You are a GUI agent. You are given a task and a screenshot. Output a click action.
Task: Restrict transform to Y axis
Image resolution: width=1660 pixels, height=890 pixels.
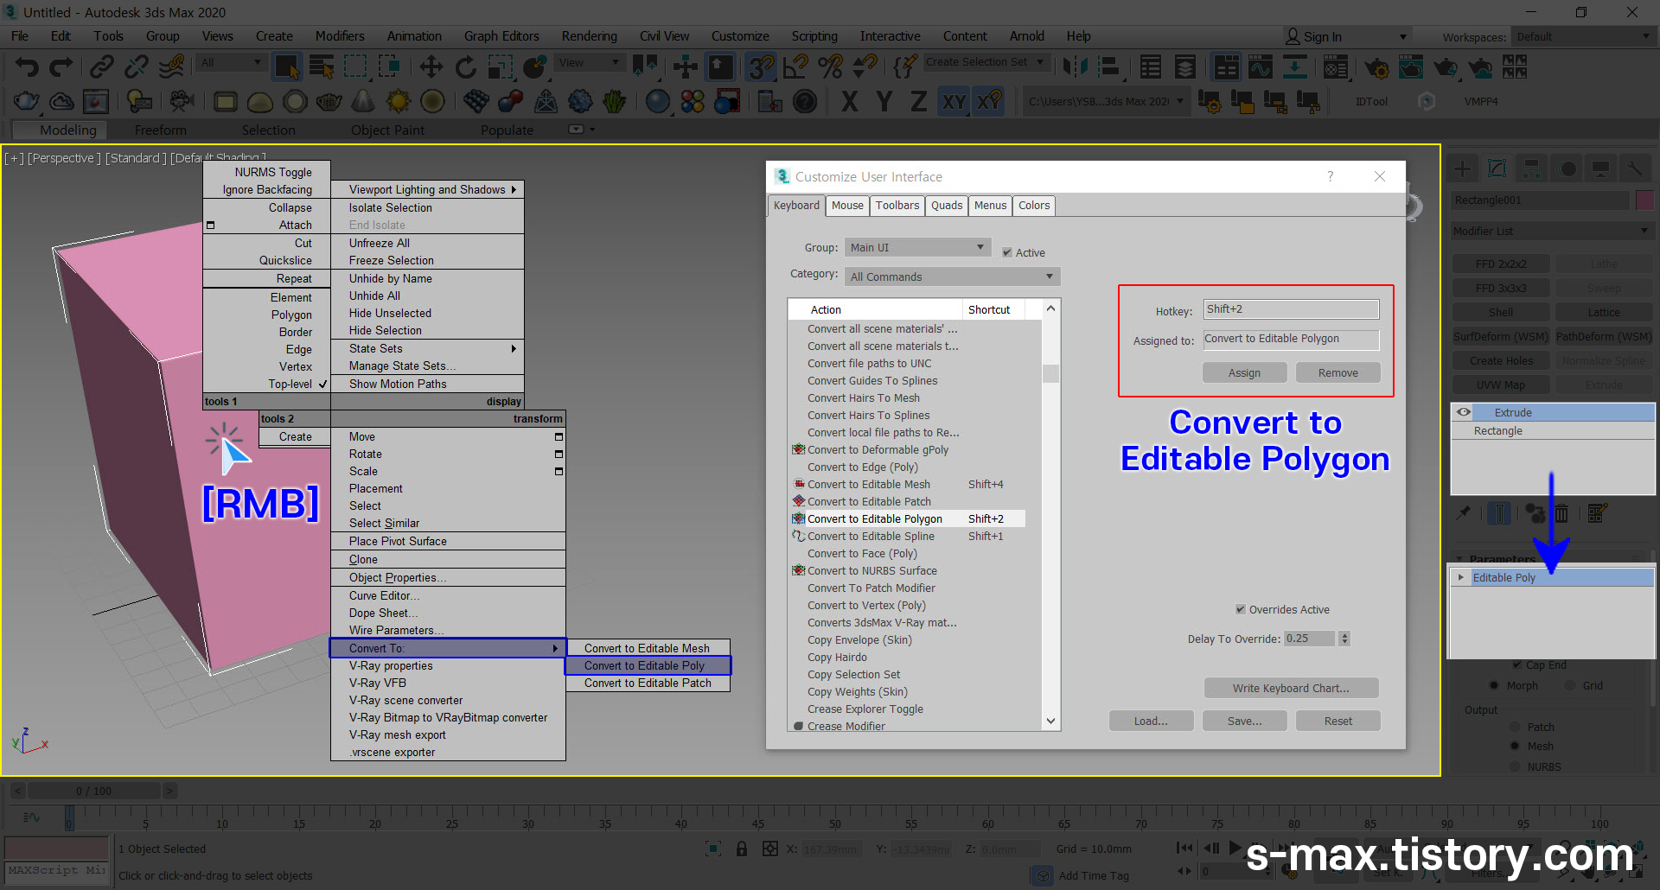tap(884, 102)
